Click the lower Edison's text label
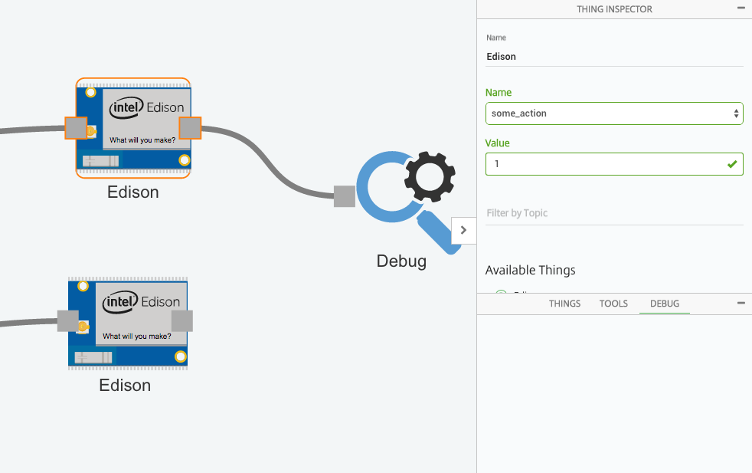This screenshot has height=473, width=752. pos(125,385)
